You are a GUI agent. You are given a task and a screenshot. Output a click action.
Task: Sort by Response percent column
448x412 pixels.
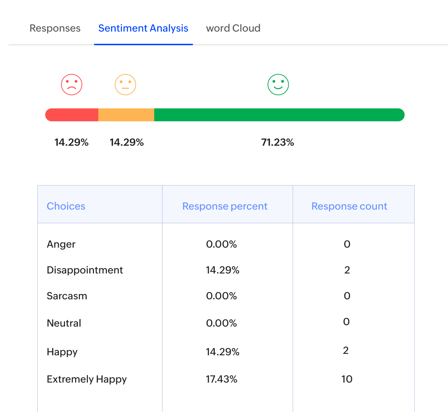coord(225,206)
